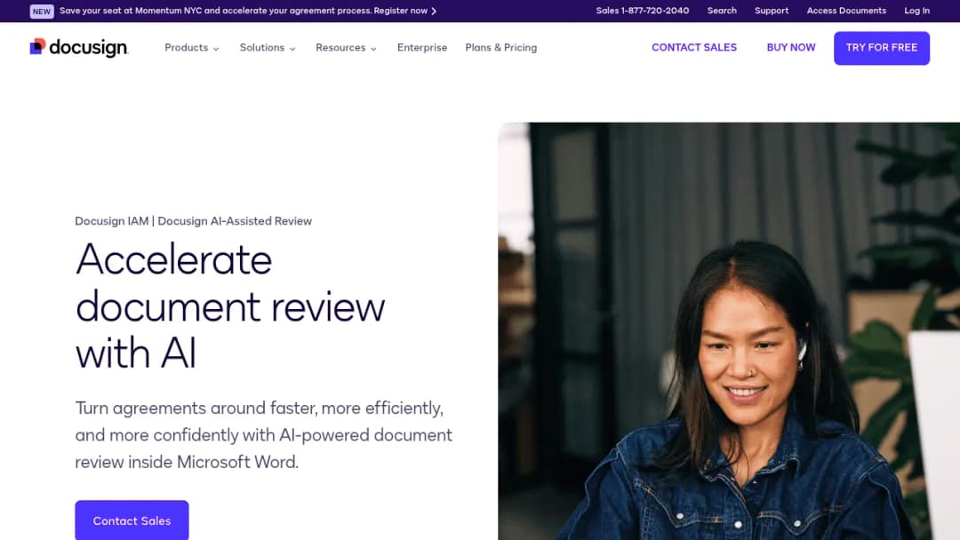Image resolution: width=960 pixels, height=540 pixels.
Task: Click 'Docusign IAM | Docusign AI-Assisted Review' text
Action: 194,221
